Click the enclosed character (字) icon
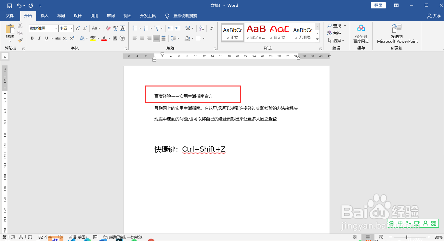The height and width of the screenshot is (241, 444). pyautogui.click(x=122, y=38)
